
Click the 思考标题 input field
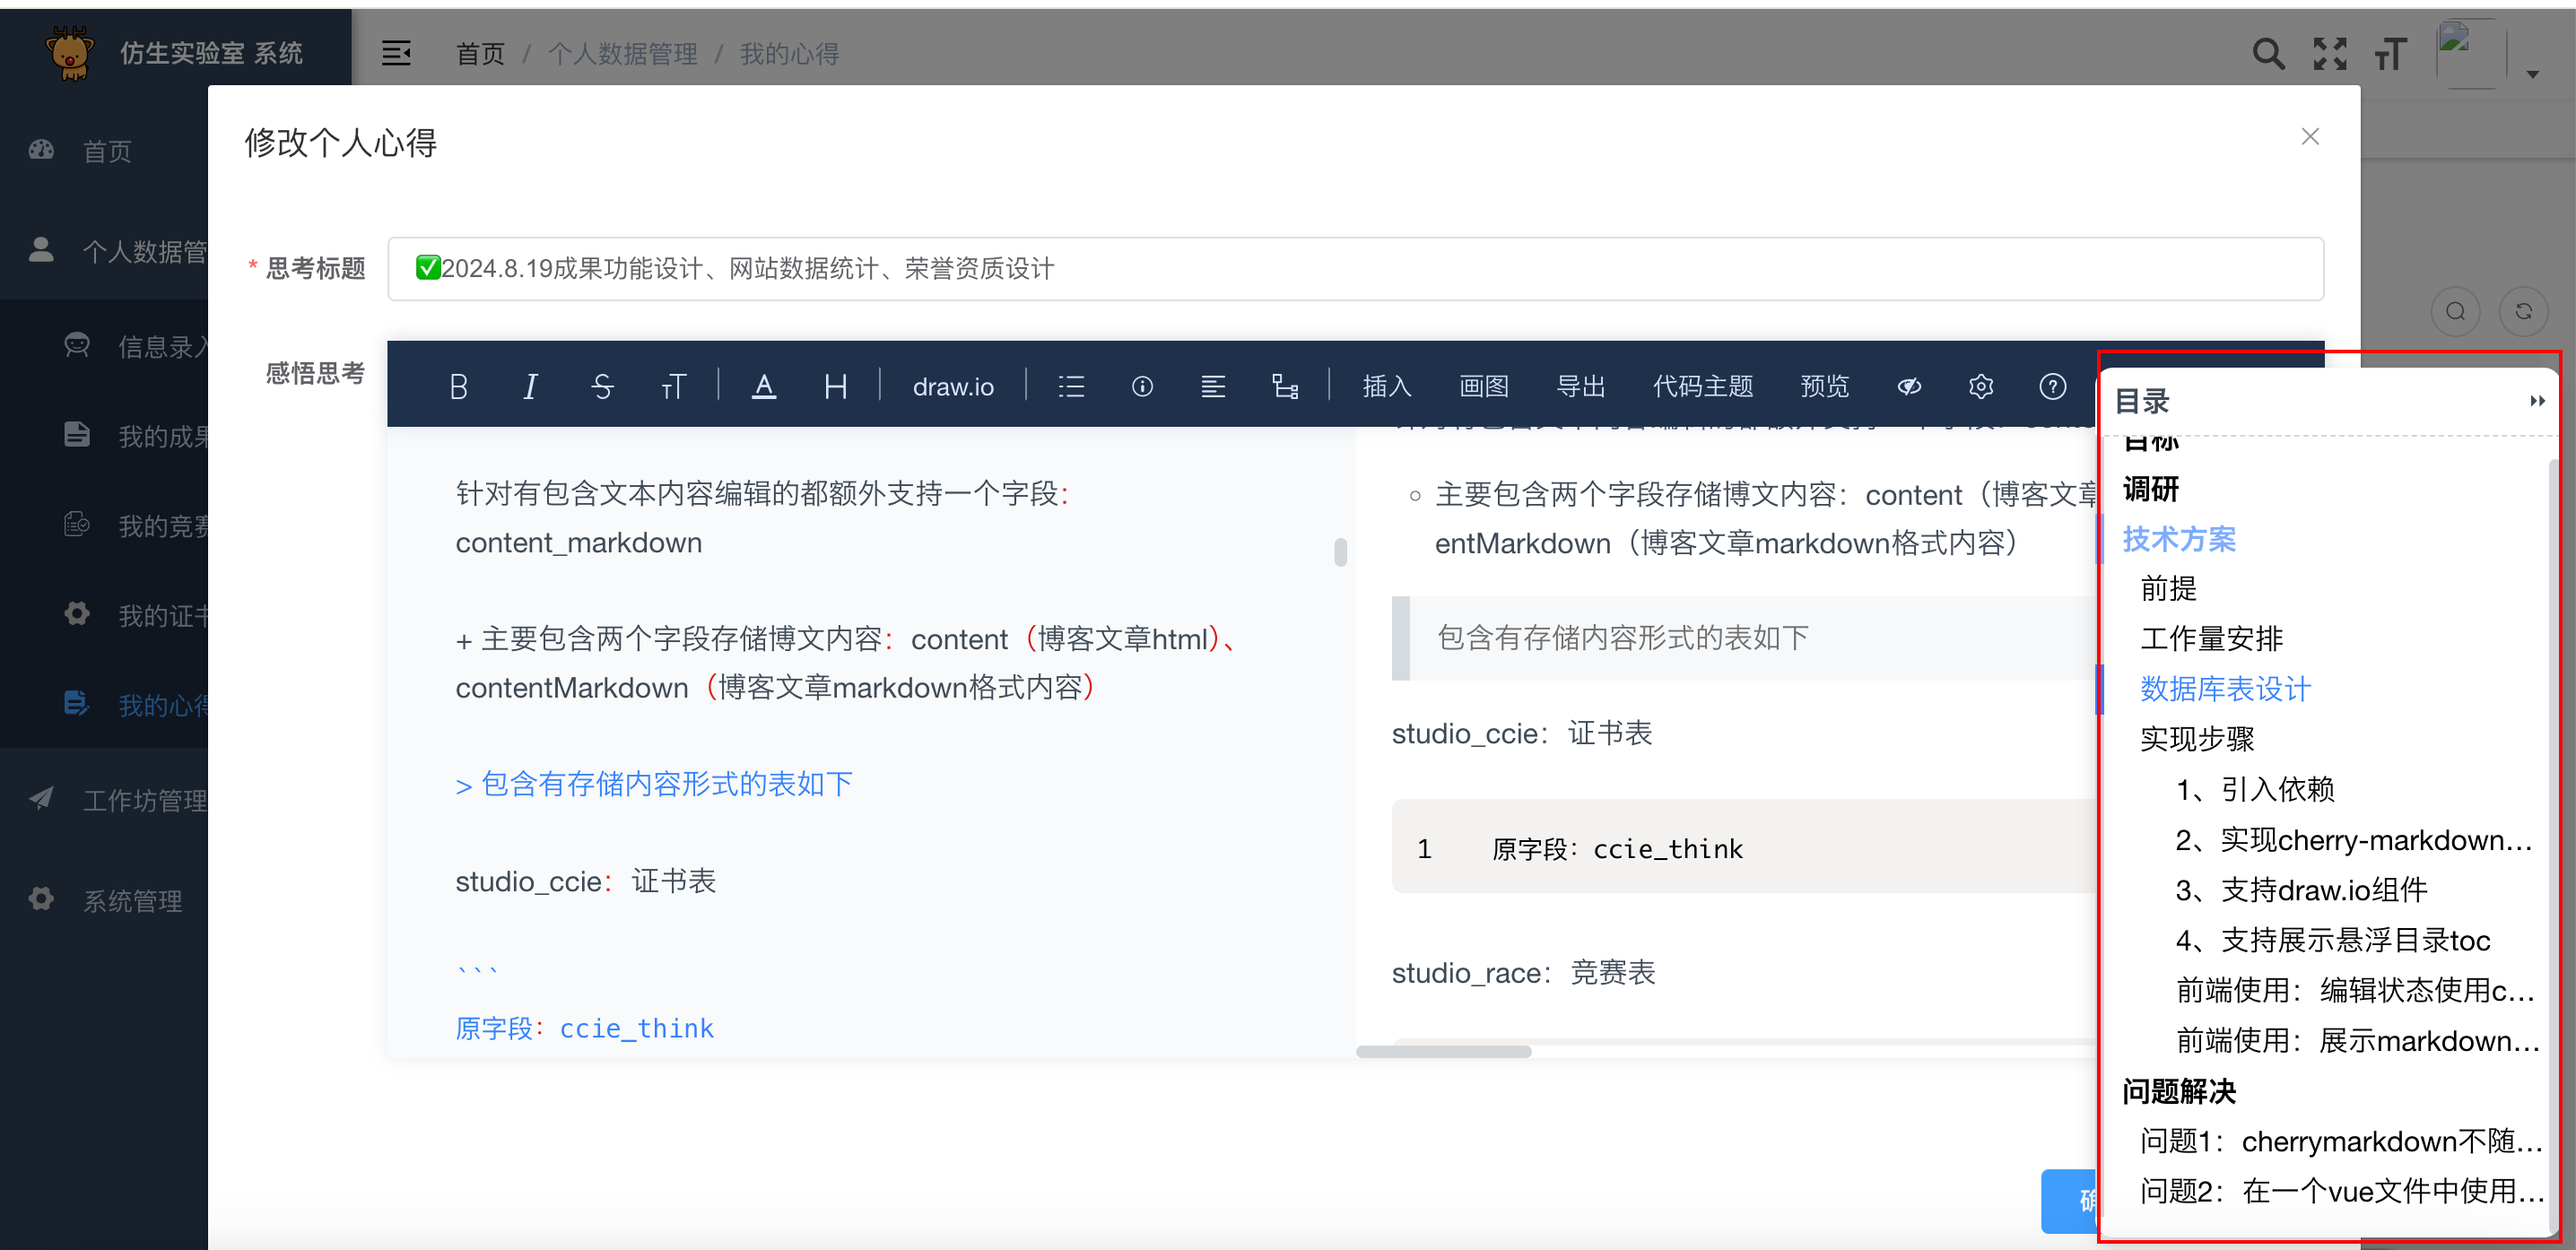tap(1355, 269)
